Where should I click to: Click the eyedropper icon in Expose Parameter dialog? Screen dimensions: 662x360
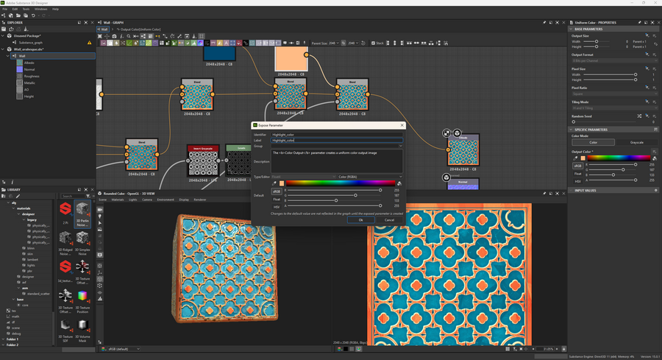click(275, 183)
